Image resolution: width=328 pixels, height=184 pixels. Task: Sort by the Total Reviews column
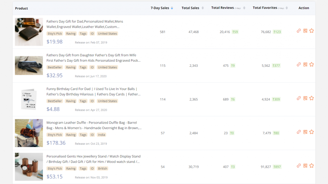click(244, 8)
